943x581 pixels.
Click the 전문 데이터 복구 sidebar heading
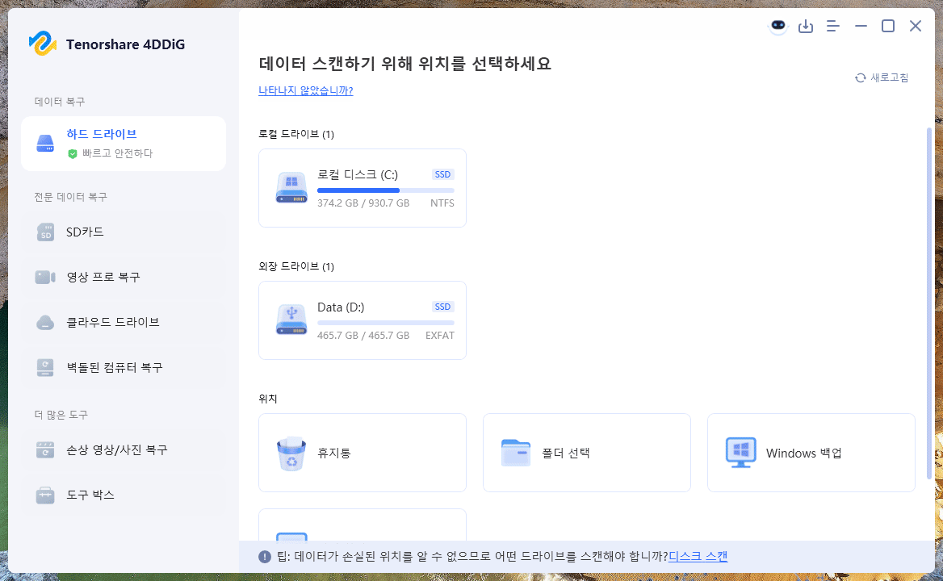[70, 197]
